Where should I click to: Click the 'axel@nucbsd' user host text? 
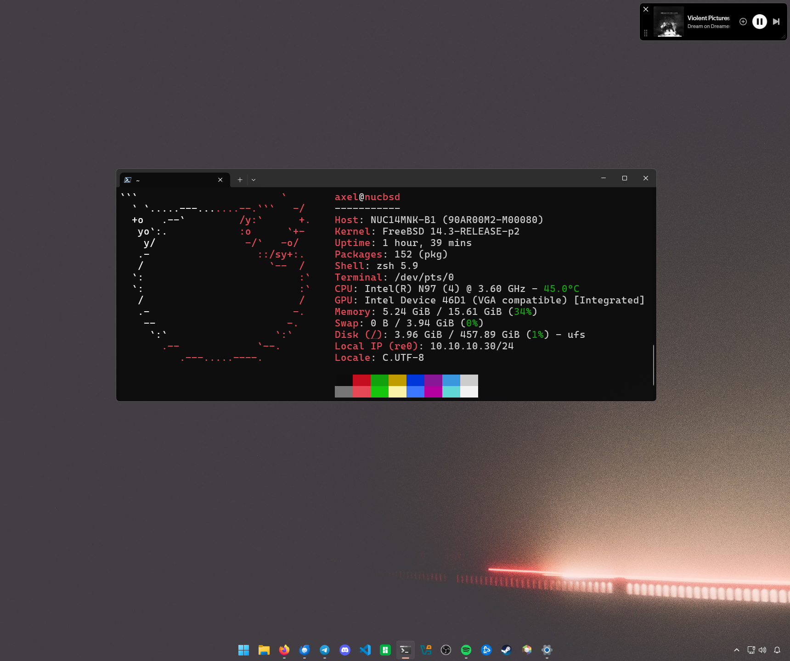(367, 197)
